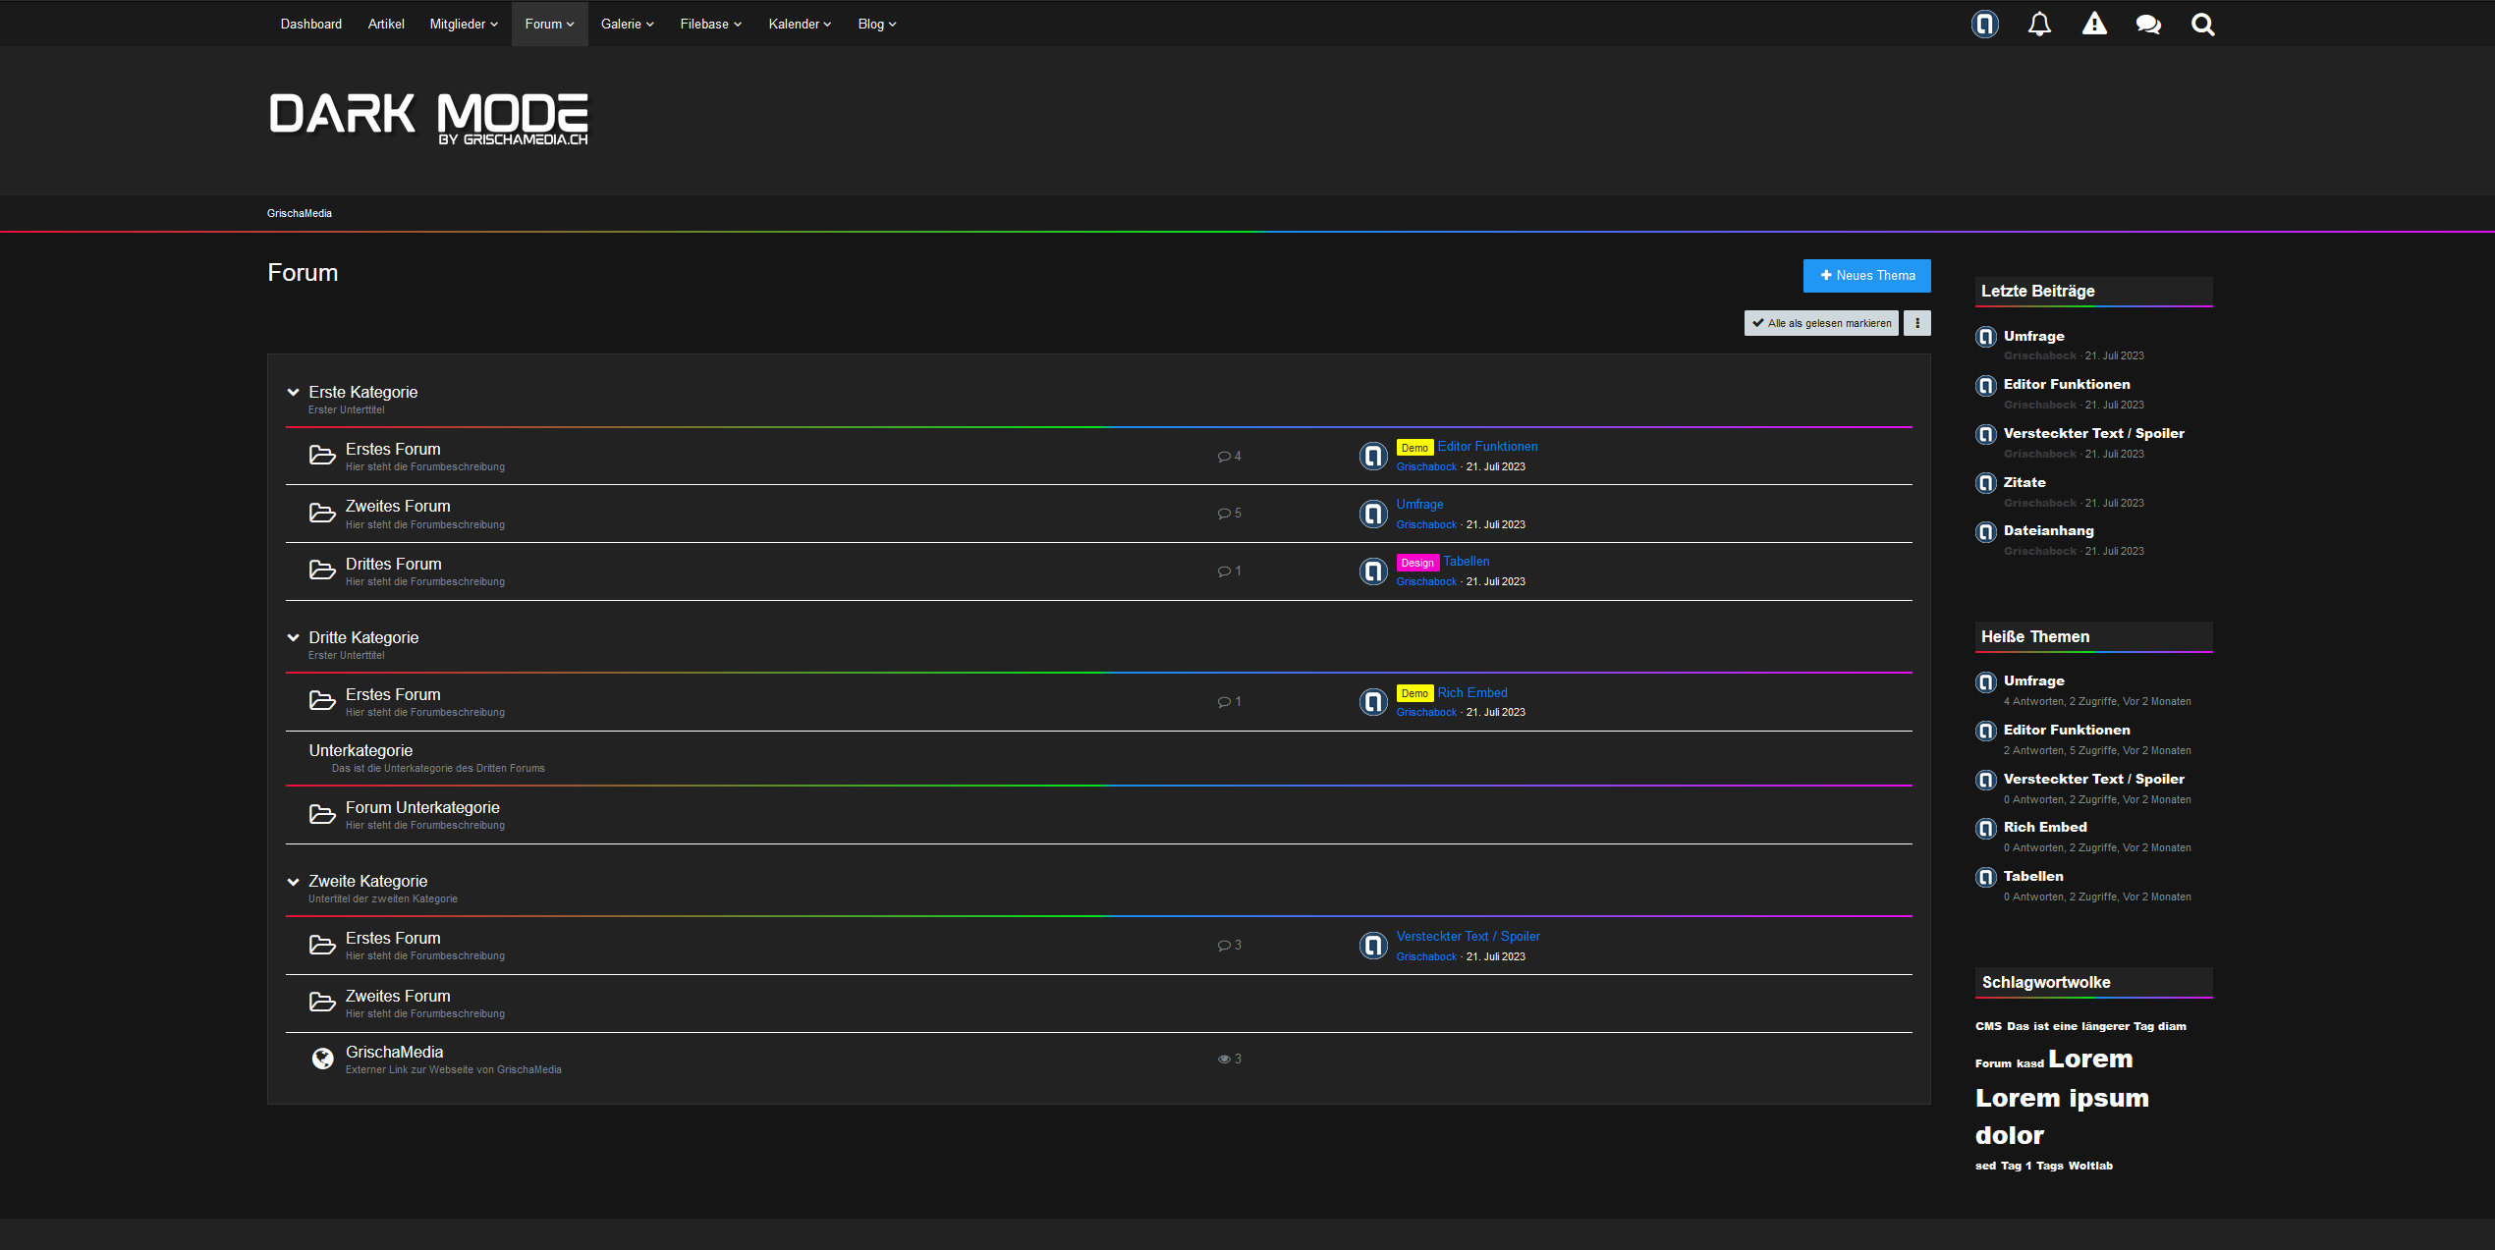Open the Dashboard menu item

tap(311, 25)
